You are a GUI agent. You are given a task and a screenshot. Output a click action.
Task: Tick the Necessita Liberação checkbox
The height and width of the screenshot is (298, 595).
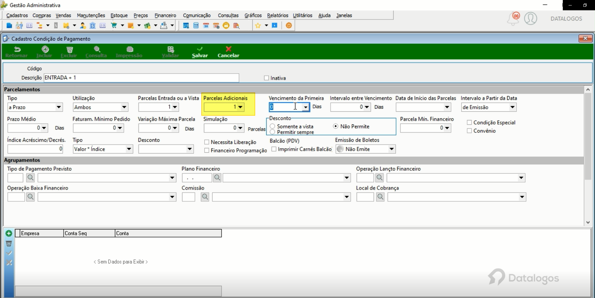[x=207, y=142]
